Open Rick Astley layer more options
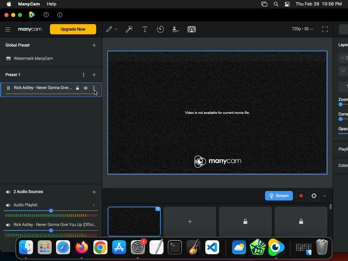The width and height of the screenshot is (348, 261). click(x=94, y=88)
